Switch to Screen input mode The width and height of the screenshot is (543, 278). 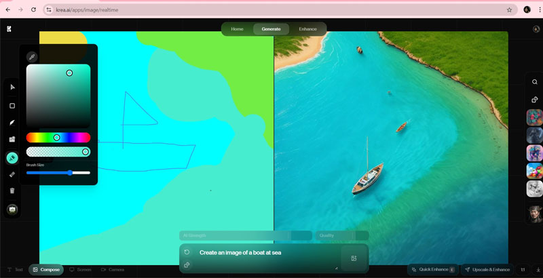[80, 270]
